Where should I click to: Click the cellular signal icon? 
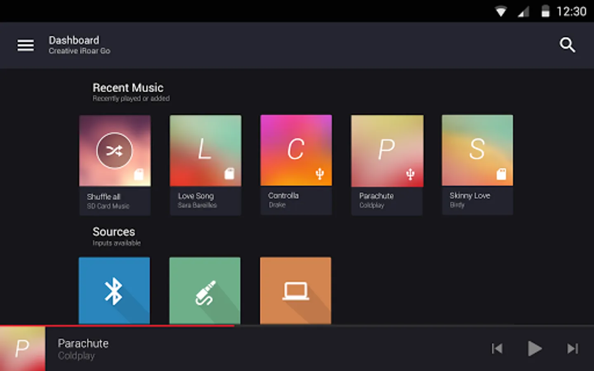pos(523,12)
